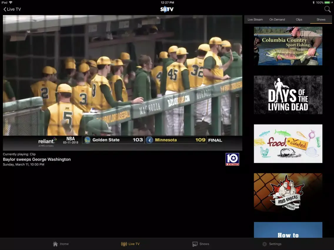The width and height of the screenshot is (334, 250).
Task: Tap the battery indicator in status bar
Action: 328,2
